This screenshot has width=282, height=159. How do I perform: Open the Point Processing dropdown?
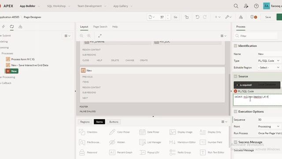pos(269,126)
